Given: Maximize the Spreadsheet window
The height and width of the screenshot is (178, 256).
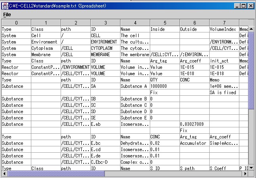Looking at the screenshot, I should [243, 6].
